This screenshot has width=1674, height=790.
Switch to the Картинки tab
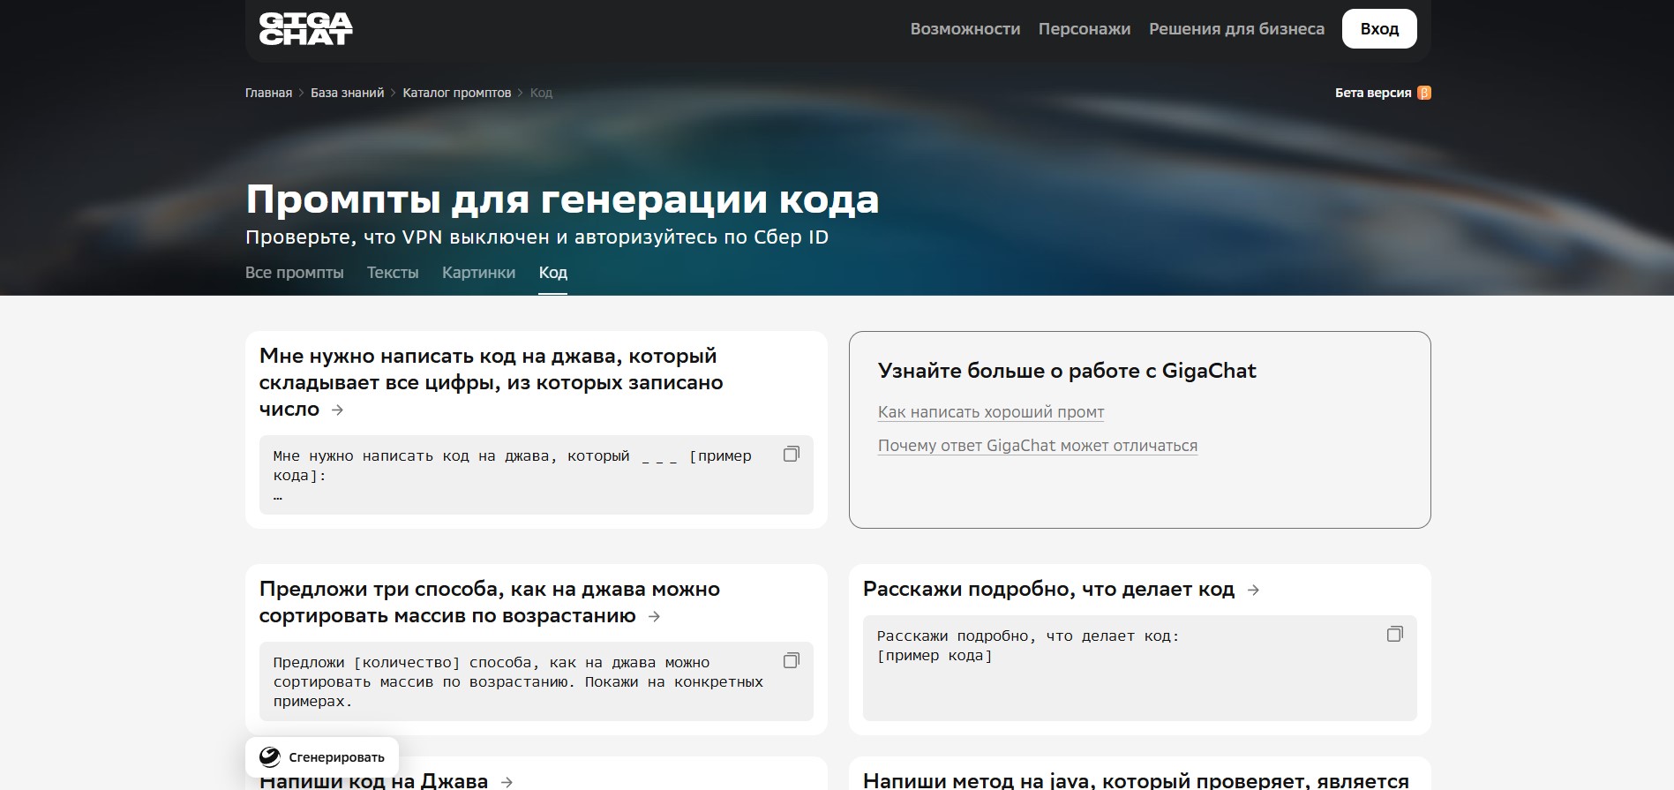[x=478, y=273]
